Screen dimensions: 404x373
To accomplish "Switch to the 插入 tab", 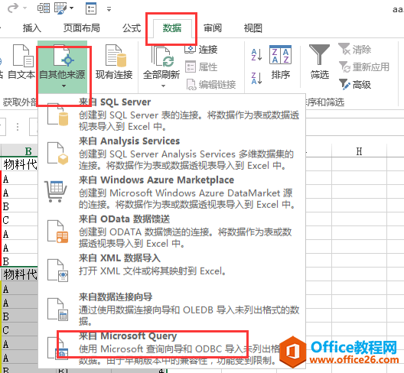I will (x=32, y=28).
